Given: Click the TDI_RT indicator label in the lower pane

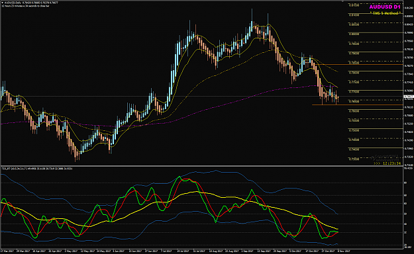Looking at the screenshot, I should (37, 168).
